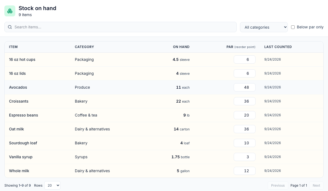The width and height of the screenshot is (328, 191).
Task: Click the Showing 1–9 of 9 text
Action: 17,185
